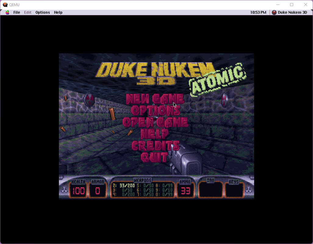Choose OPTIONS in the red game menu
The image size is (313, 244).
click(155, 110)
